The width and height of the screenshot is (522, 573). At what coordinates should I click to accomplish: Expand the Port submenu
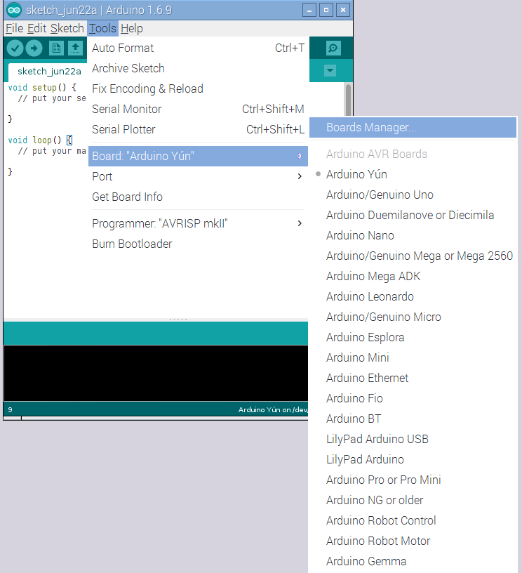[x=198, y=176]
